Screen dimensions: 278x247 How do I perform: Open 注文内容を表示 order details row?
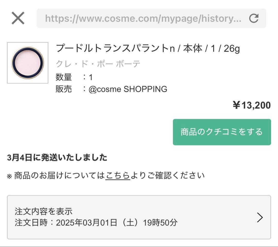[x=44, y=211]
